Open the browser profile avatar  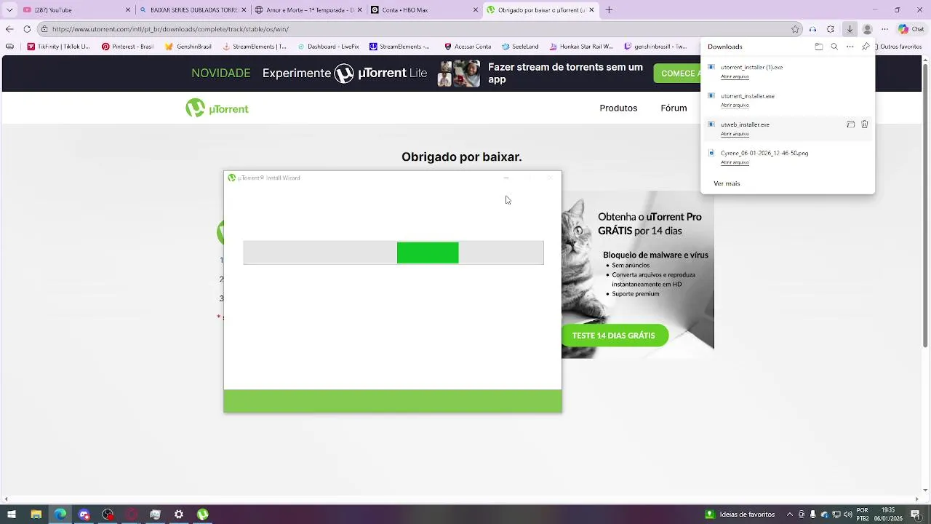pos(867,29)
